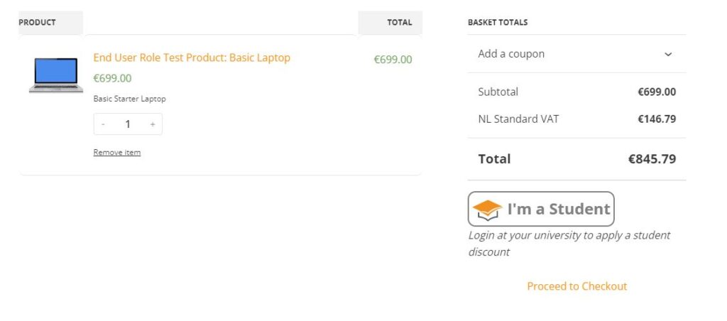Decrease quantity with the minus button
Screen dimensions: 727x321
coord(104,124)
